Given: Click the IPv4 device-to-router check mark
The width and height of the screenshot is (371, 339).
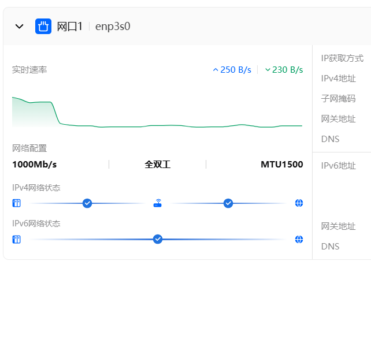Looking at the screenshot, I should pyautogui.click(x=87, y=203).
